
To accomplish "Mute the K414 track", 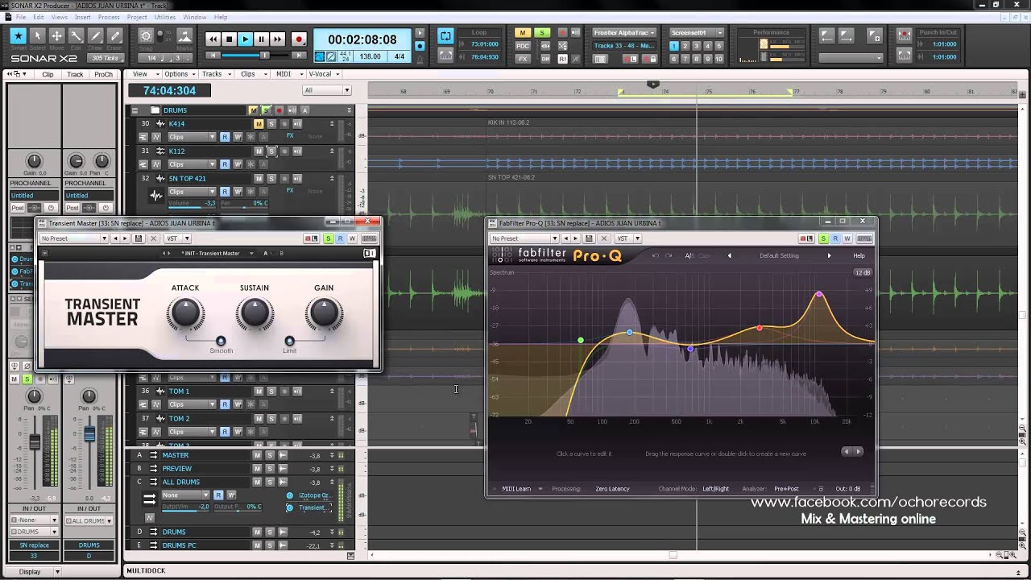I will point(259,124).
